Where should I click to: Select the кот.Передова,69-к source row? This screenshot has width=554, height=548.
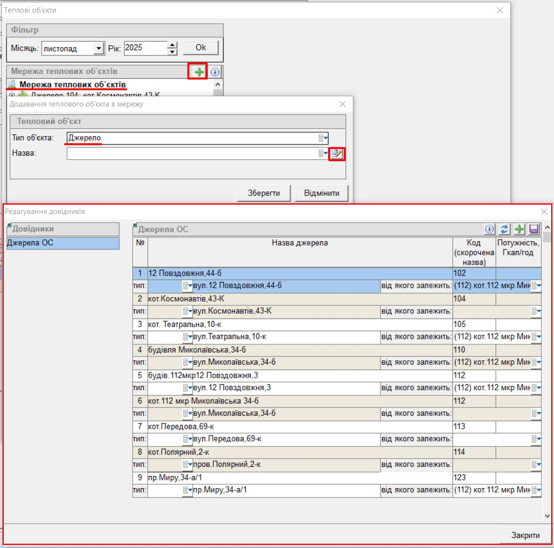pyautogui.click(x=299, y=426)
